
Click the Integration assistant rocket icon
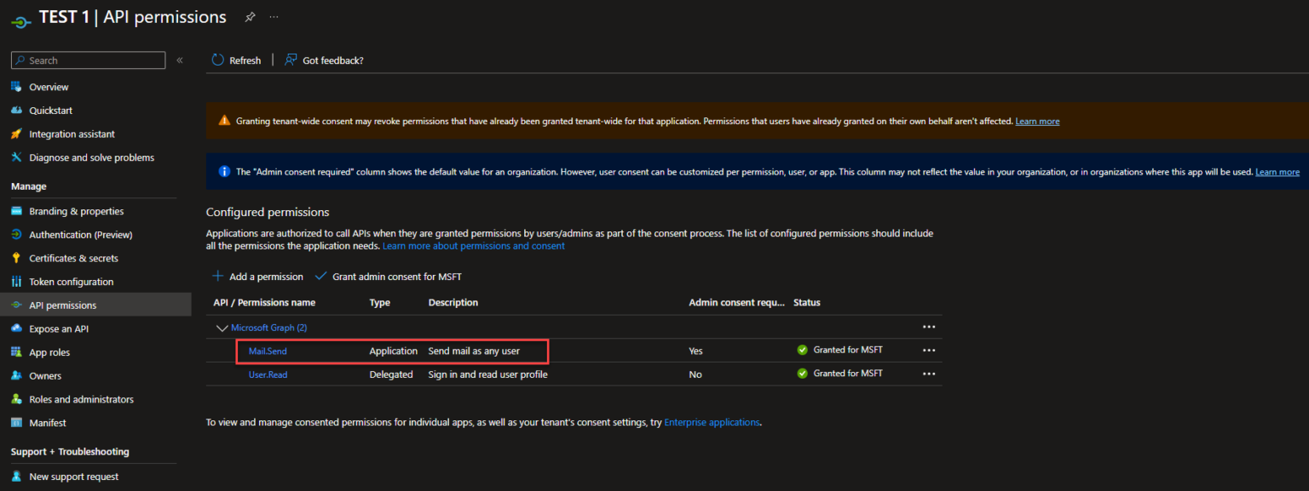(16, 134)
